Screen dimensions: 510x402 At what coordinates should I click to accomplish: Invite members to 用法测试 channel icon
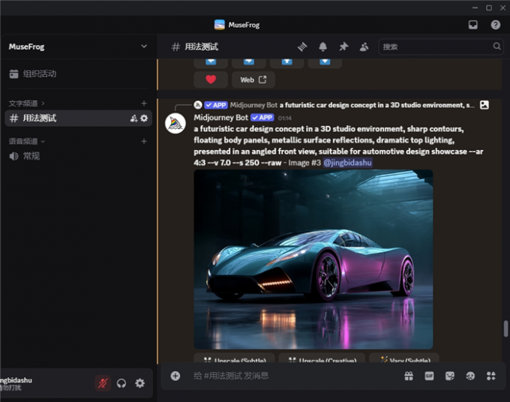[x=133, y=118]
